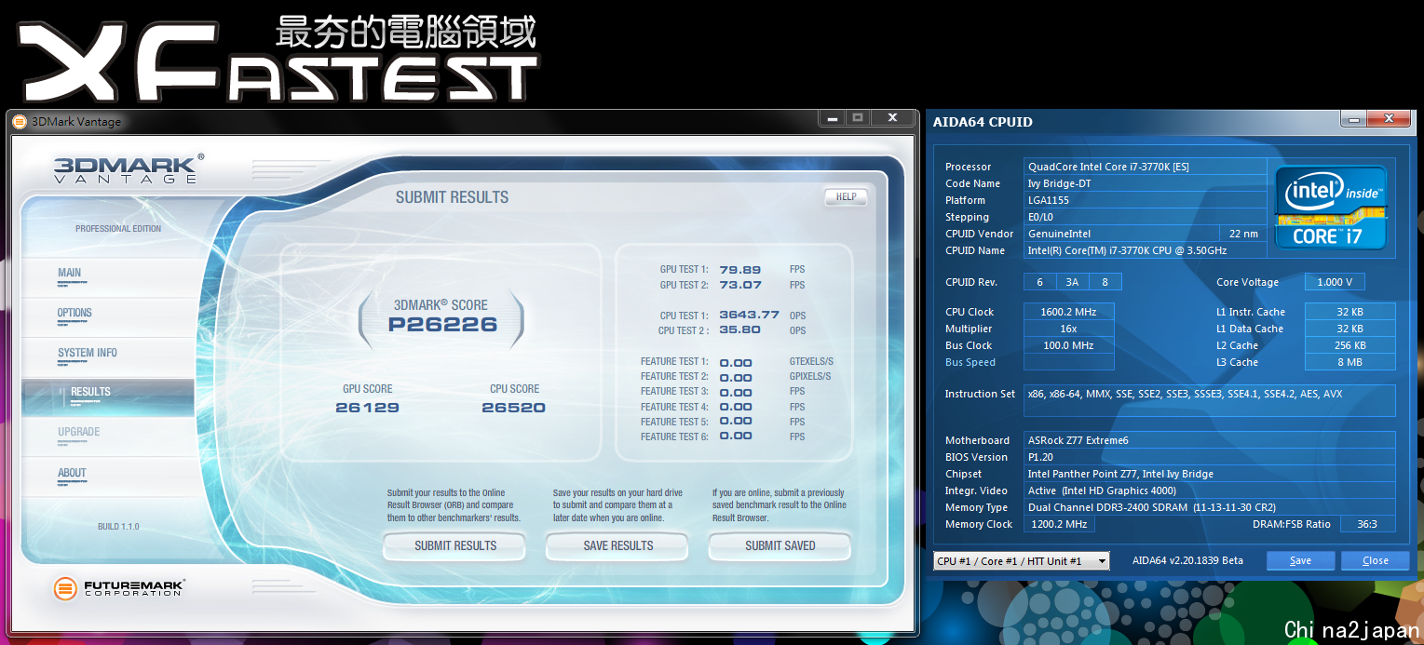
Task: Click the GPU Test 1 value 79.89
Action: pos(740,270)
